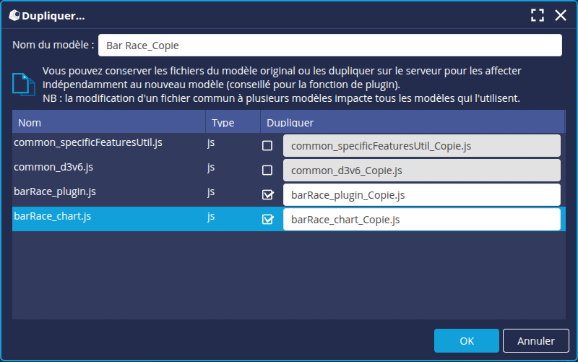Image resolution: width=578 pixels, height=362 pixels.
Task: Close the Dupliquer dialog
Action: point(560,14)
